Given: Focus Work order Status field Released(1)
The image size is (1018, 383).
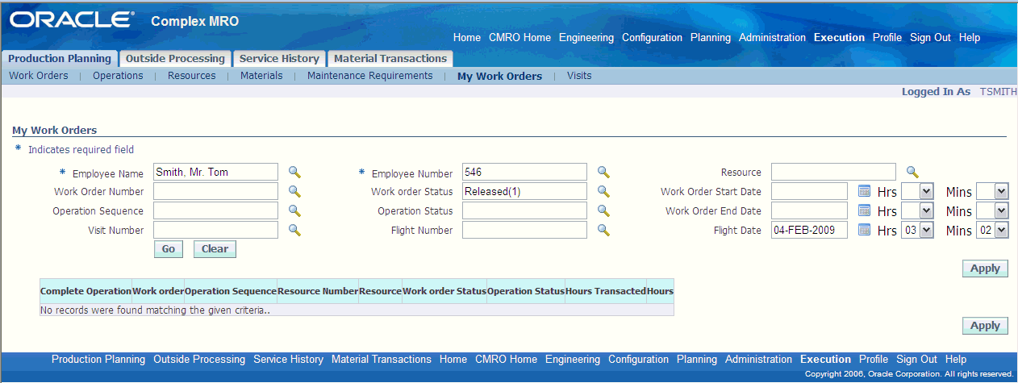Looking at the screenshot, I should point(524,191).
